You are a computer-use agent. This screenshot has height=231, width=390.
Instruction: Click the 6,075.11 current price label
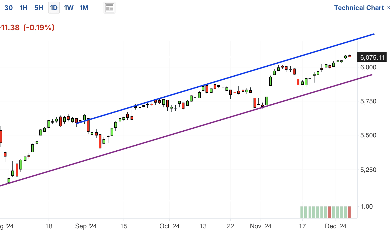coord(372,57)
